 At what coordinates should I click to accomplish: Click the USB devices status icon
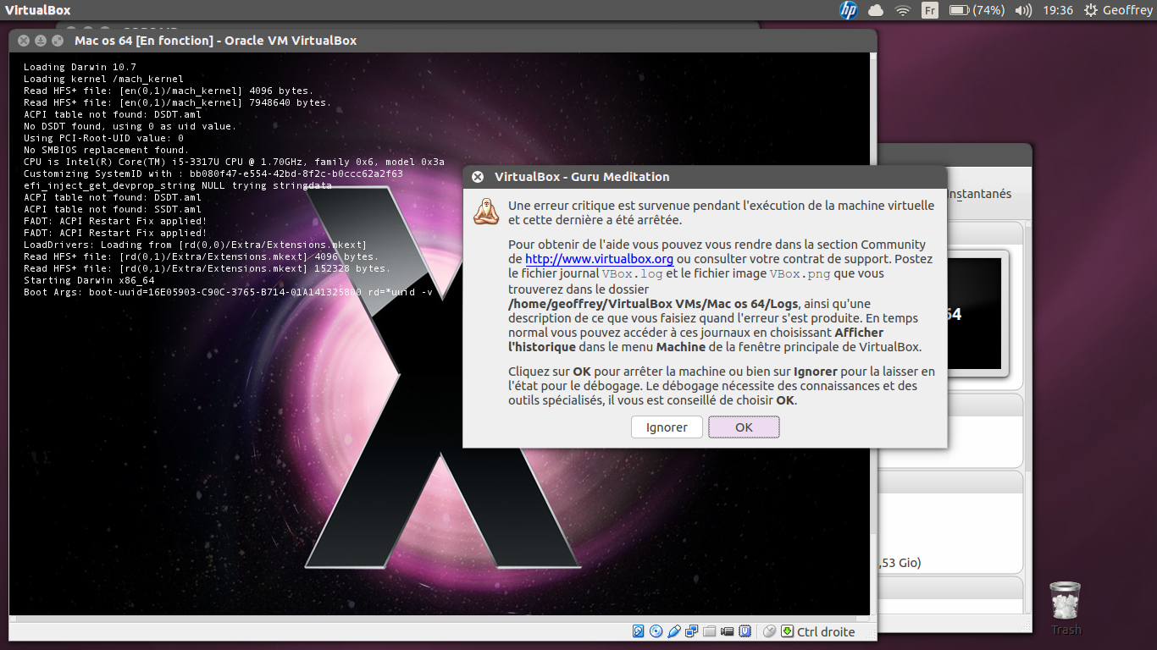[674, 631]
